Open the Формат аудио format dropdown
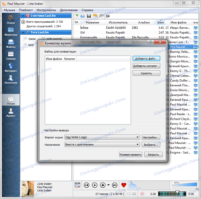Image resolution: width=201 pixels, height=199 pixels. pos(102,137)
